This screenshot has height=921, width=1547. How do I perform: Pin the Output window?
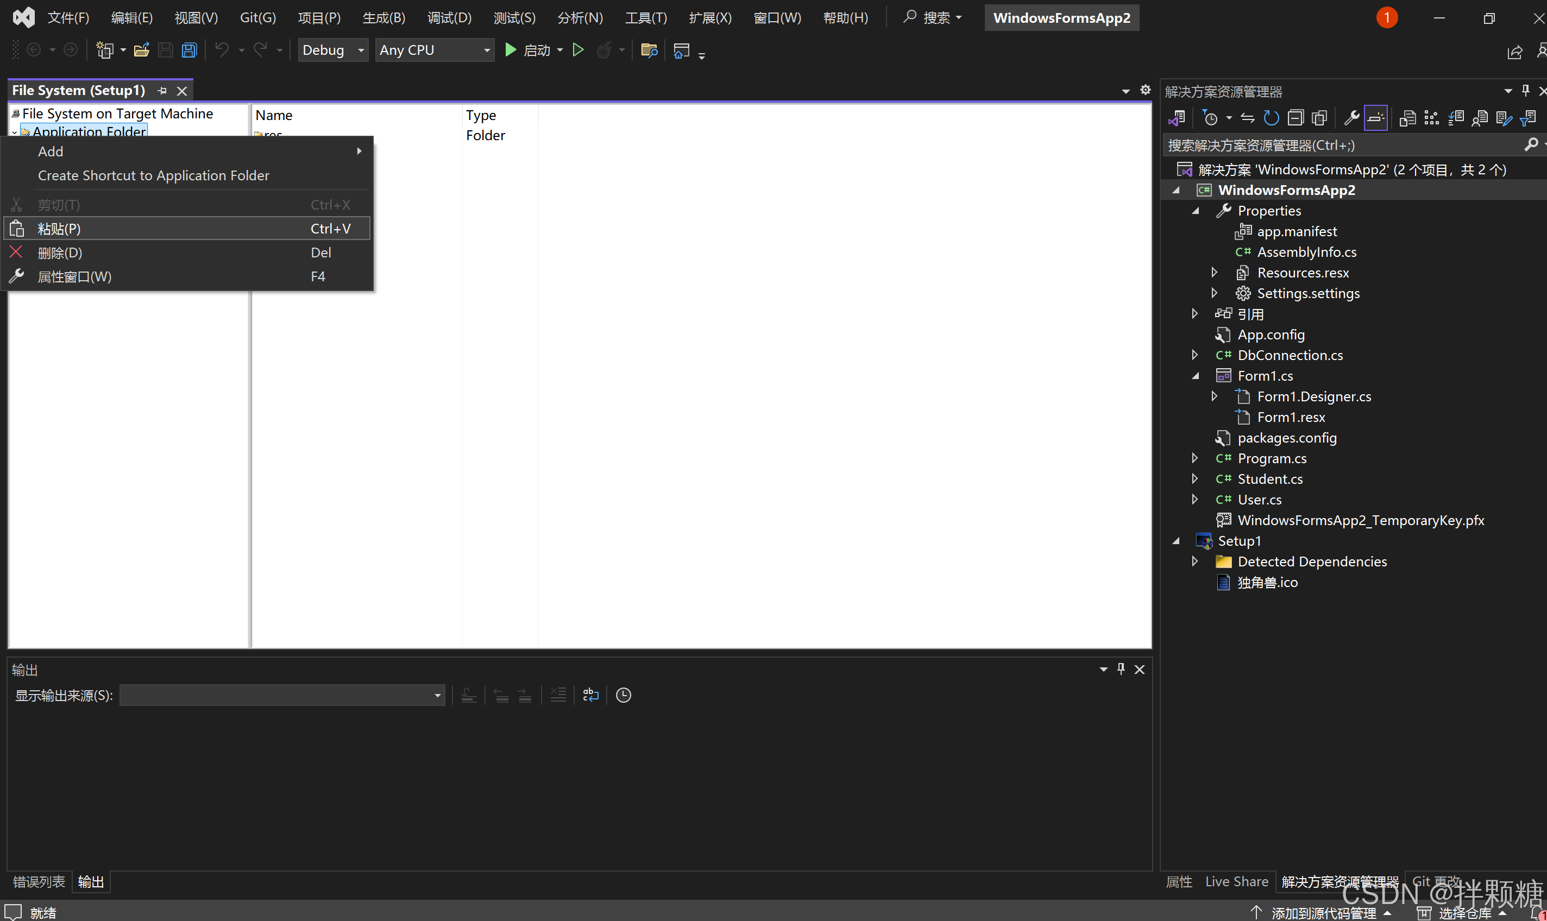(1121, 668)
